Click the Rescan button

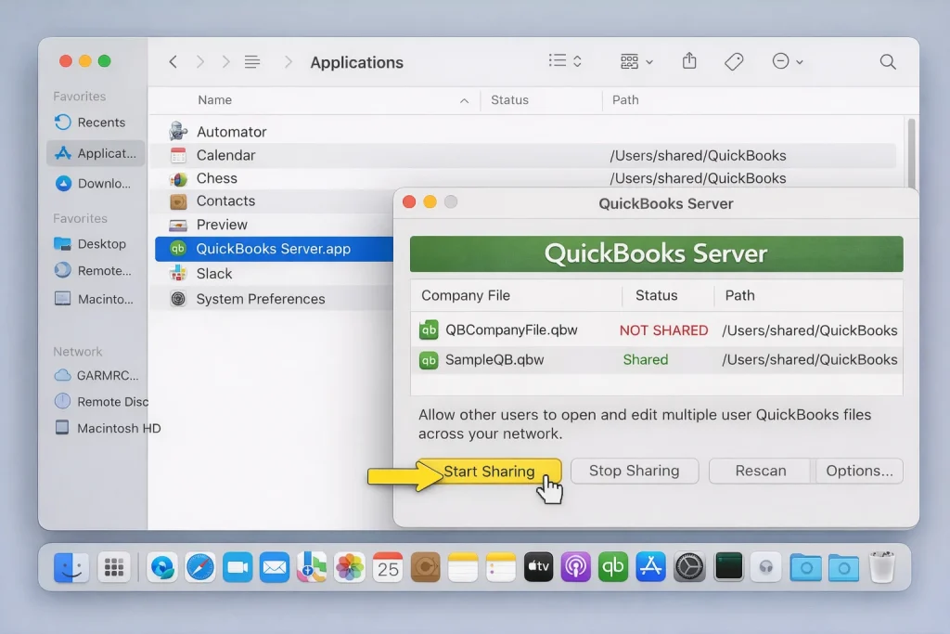tap(761, 471)
